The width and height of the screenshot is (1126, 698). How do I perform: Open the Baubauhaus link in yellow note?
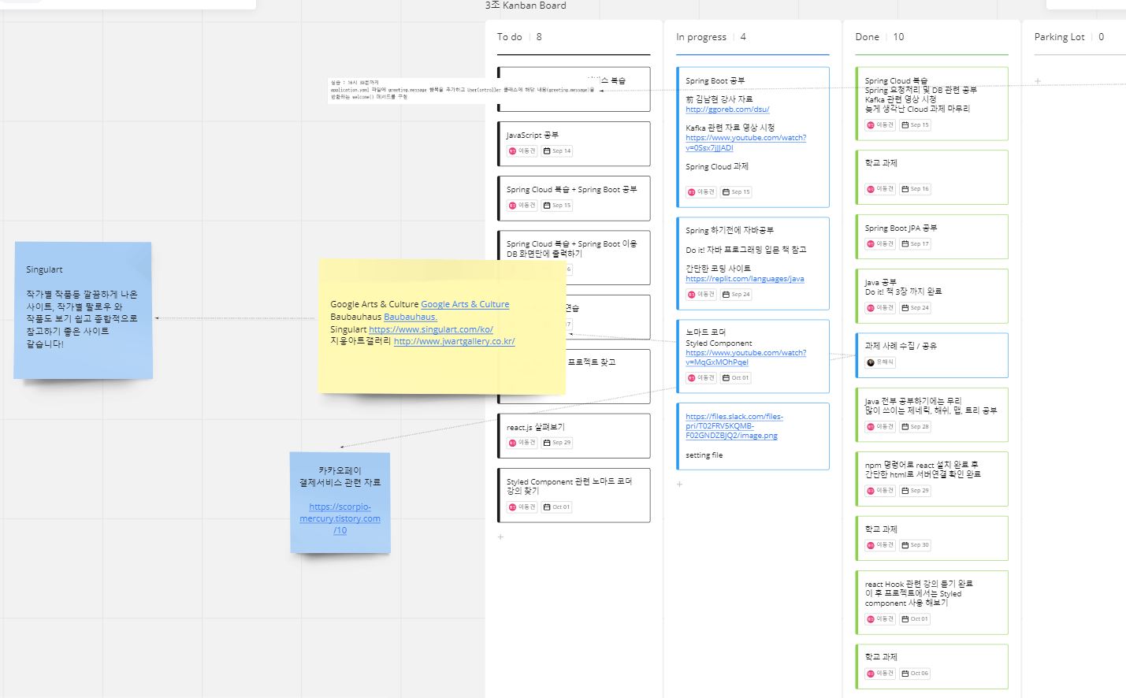(411, 317)
